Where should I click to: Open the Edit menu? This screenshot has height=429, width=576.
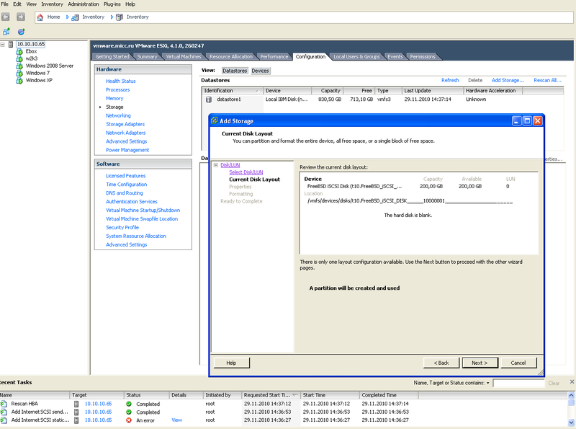click(x=17, y=4)
